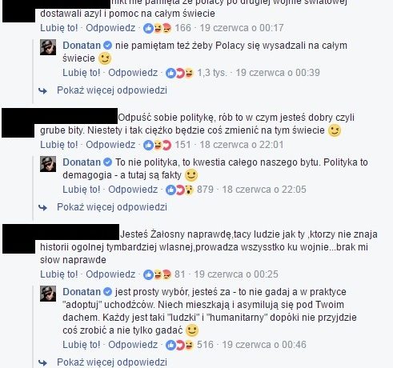
Task: Like Donatan's reply with 516 reactions
Action: [82, 345]
